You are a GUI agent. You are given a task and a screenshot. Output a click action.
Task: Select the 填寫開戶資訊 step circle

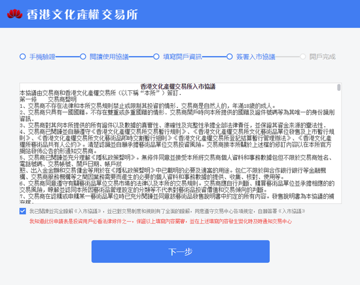(156, 56)
